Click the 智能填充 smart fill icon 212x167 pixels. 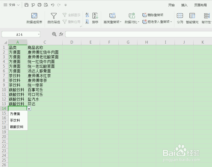click(x=192, y=18)
